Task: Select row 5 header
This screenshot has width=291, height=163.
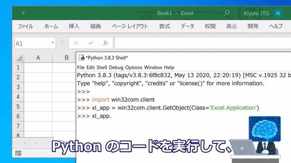Action: pos(18,106)
